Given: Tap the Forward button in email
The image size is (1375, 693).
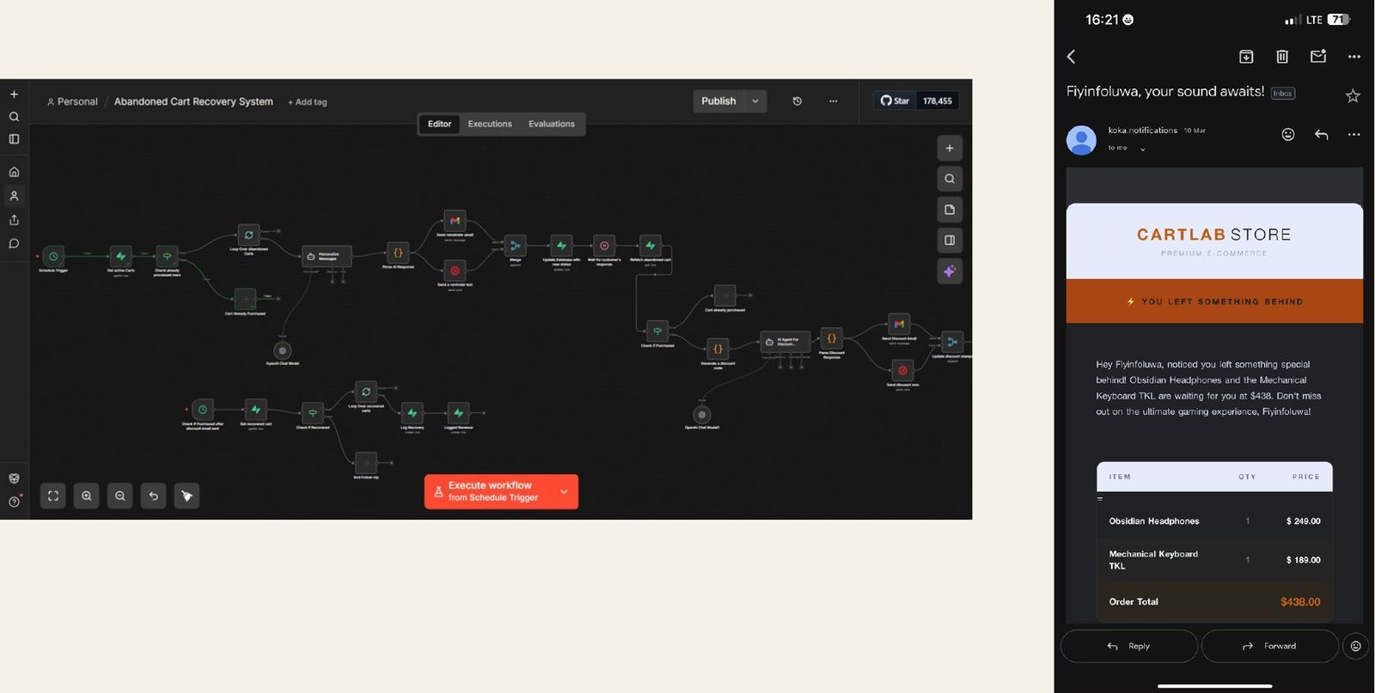Looking at the screenshot, I should 1269,646.
